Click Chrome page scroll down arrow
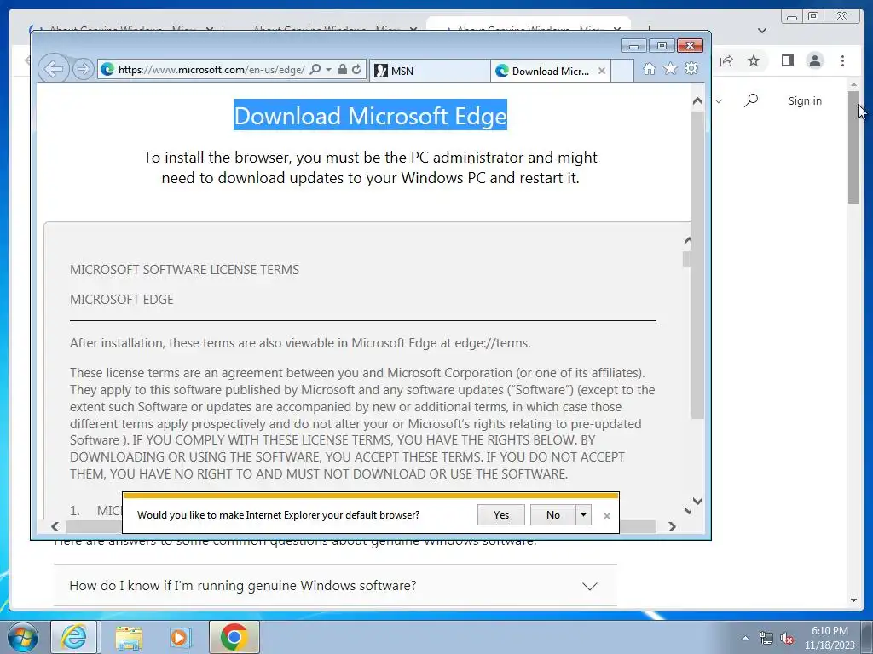 coord(854,600)
